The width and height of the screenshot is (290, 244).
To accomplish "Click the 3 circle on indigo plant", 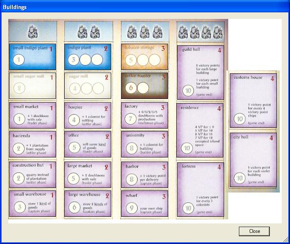I will pyautogui.click(x=74, y=60).
